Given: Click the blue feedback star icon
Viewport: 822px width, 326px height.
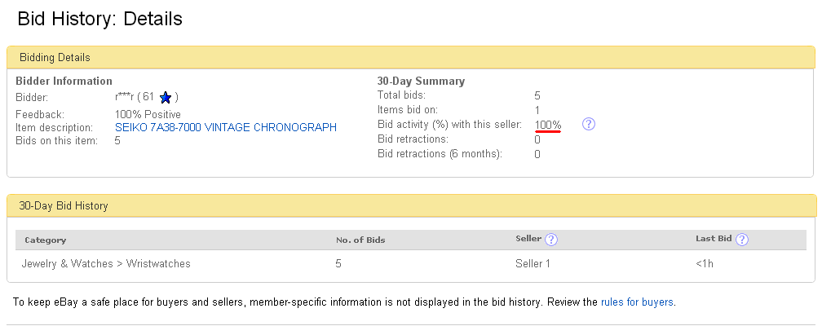Looking at the screenshot, I should [x=166, y=98].
